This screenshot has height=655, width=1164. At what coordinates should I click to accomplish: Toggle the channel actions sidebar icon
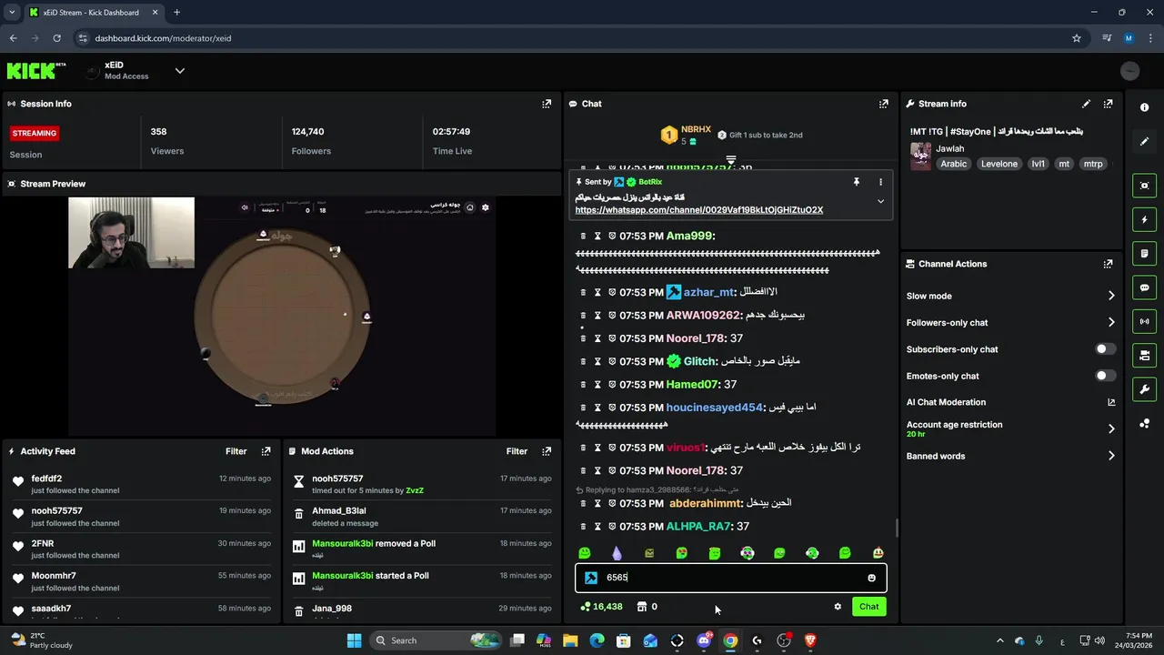pos(1144,355)
